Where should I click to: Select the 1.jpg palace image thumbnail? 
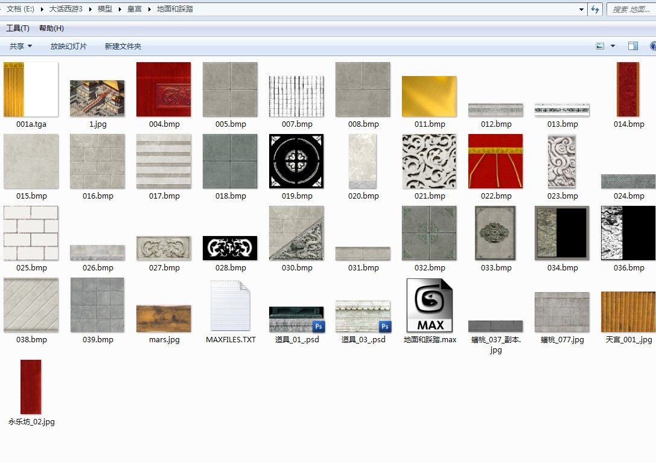tap(97, 98)
